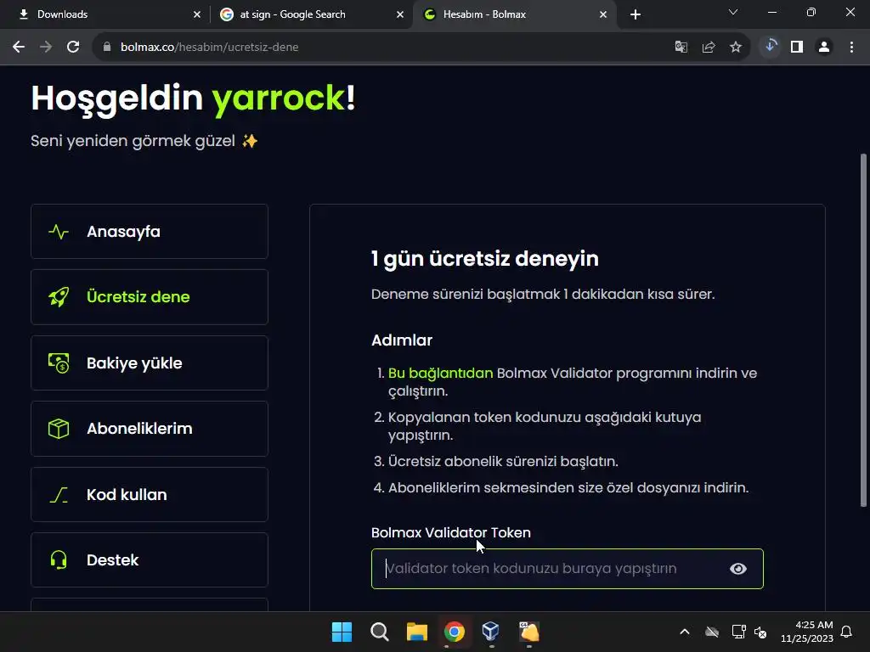Click the money icon beside Bakiye yükle
The height and width of the screenshot is (652, 870).
(59, 363)
